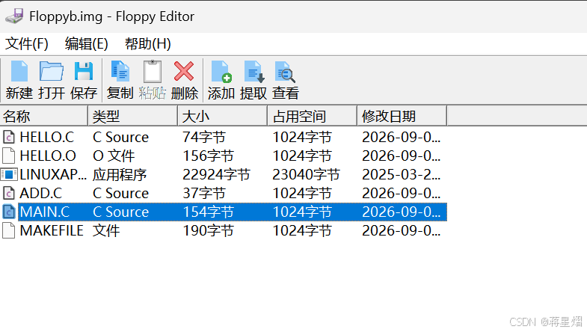Sort by the 名称 column header

tap(44, 116)
